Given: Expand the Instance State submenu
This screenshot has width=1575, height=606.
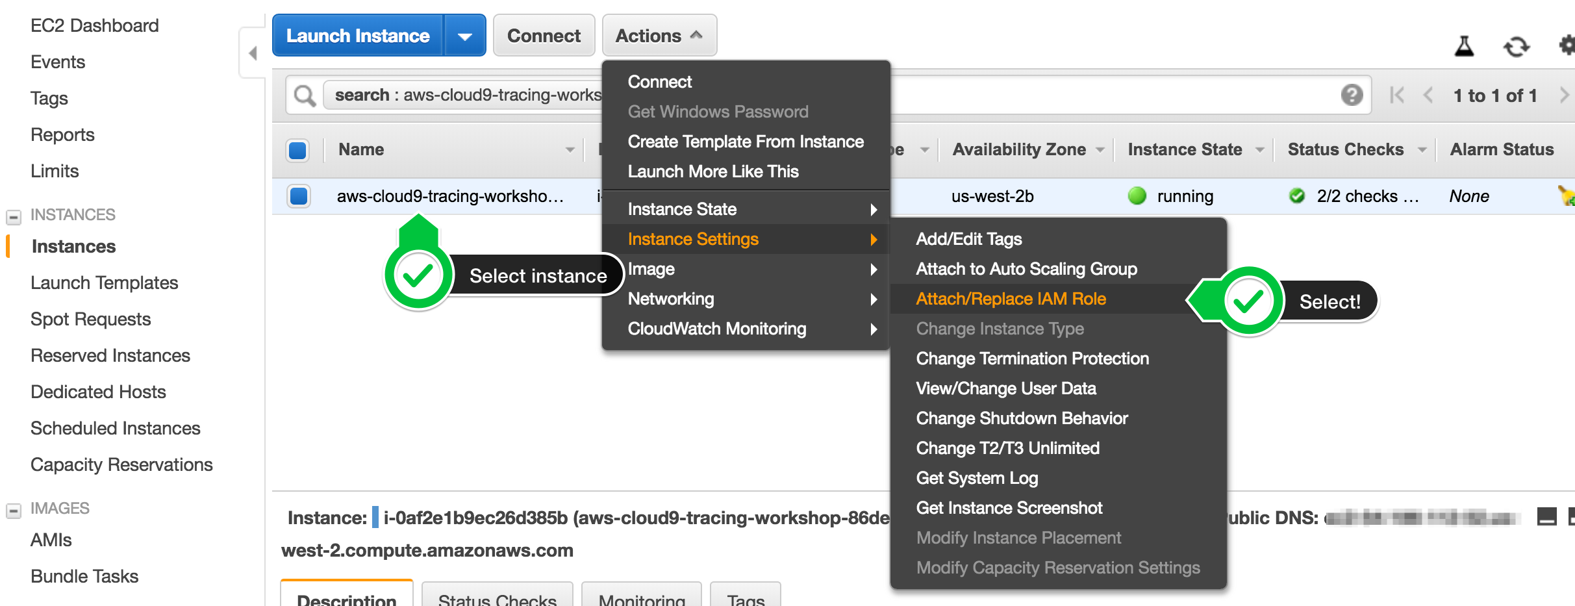Looking at the screenshot, I should click(x=746, y=209).
